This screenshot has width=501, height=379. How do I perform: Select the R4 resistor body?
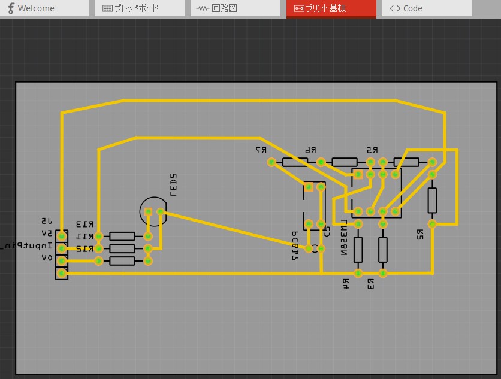(358, 249)
